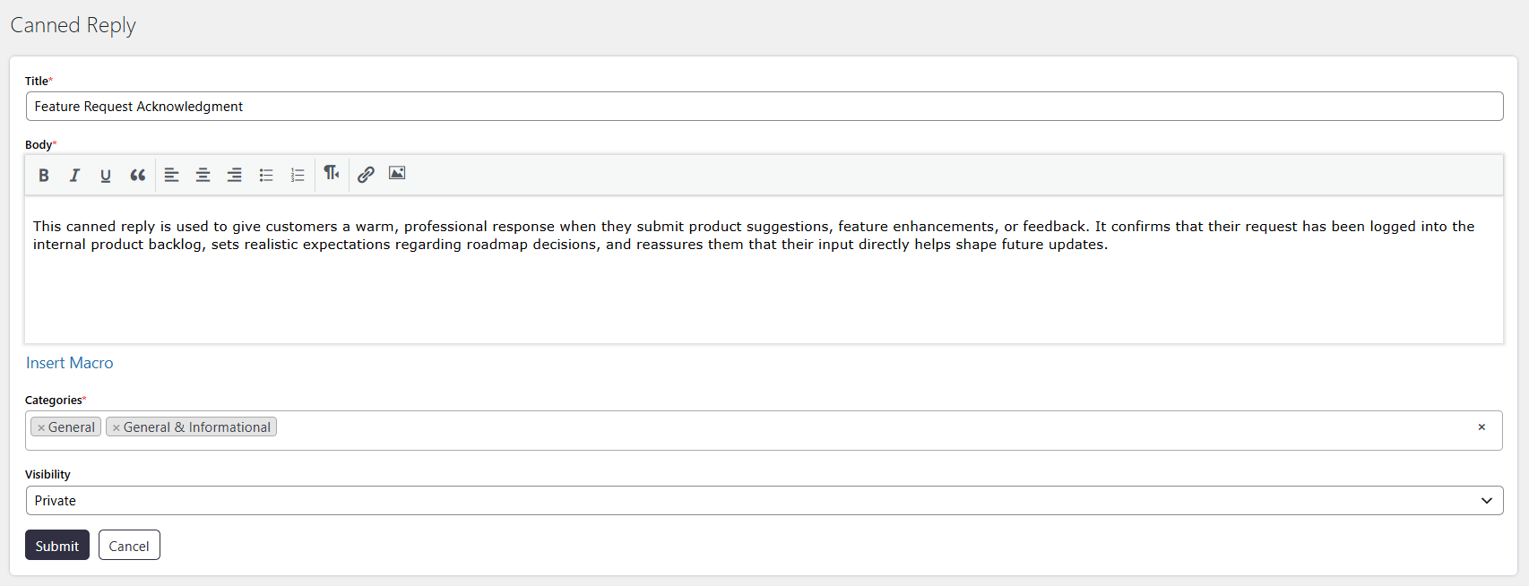Center-align the body text
1529x586 pixels.
[x=203, y=176]
